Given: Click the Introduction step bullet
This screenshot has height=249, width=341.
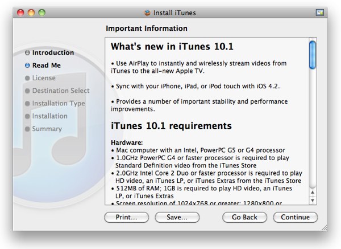Looking at the screenshot, I should pos(27,53).
